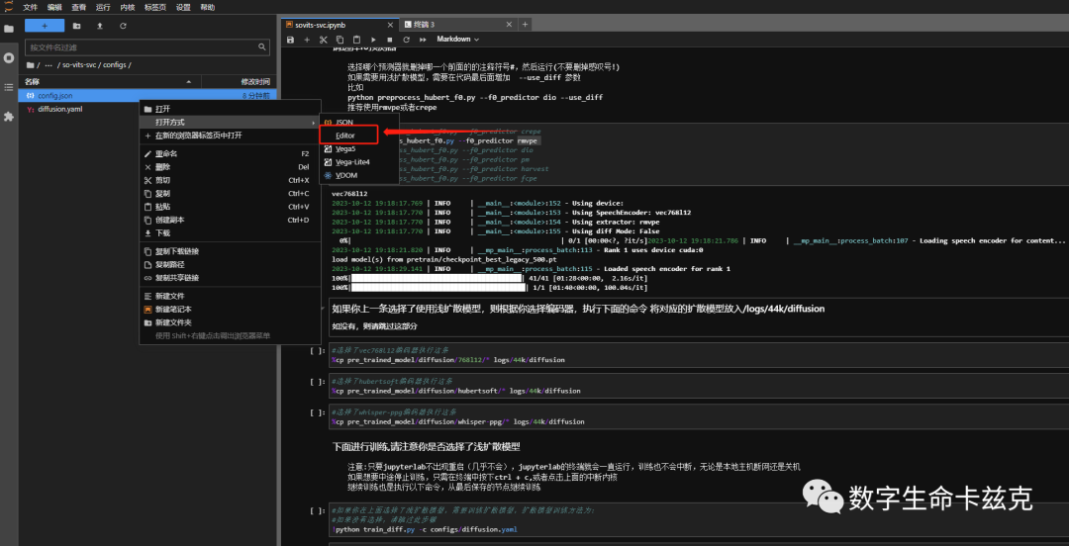Refresh the file browser list
The image size is (1069, 546).
[123, 26]
